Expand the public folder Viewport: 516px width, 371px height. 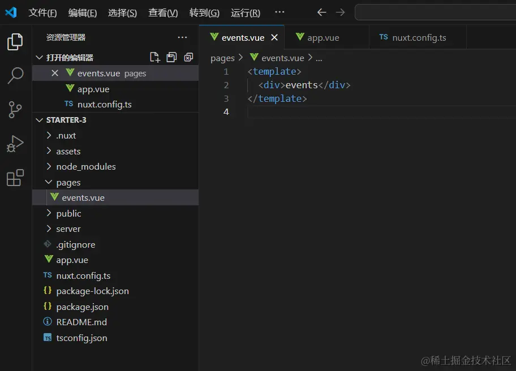pos(115,213)
